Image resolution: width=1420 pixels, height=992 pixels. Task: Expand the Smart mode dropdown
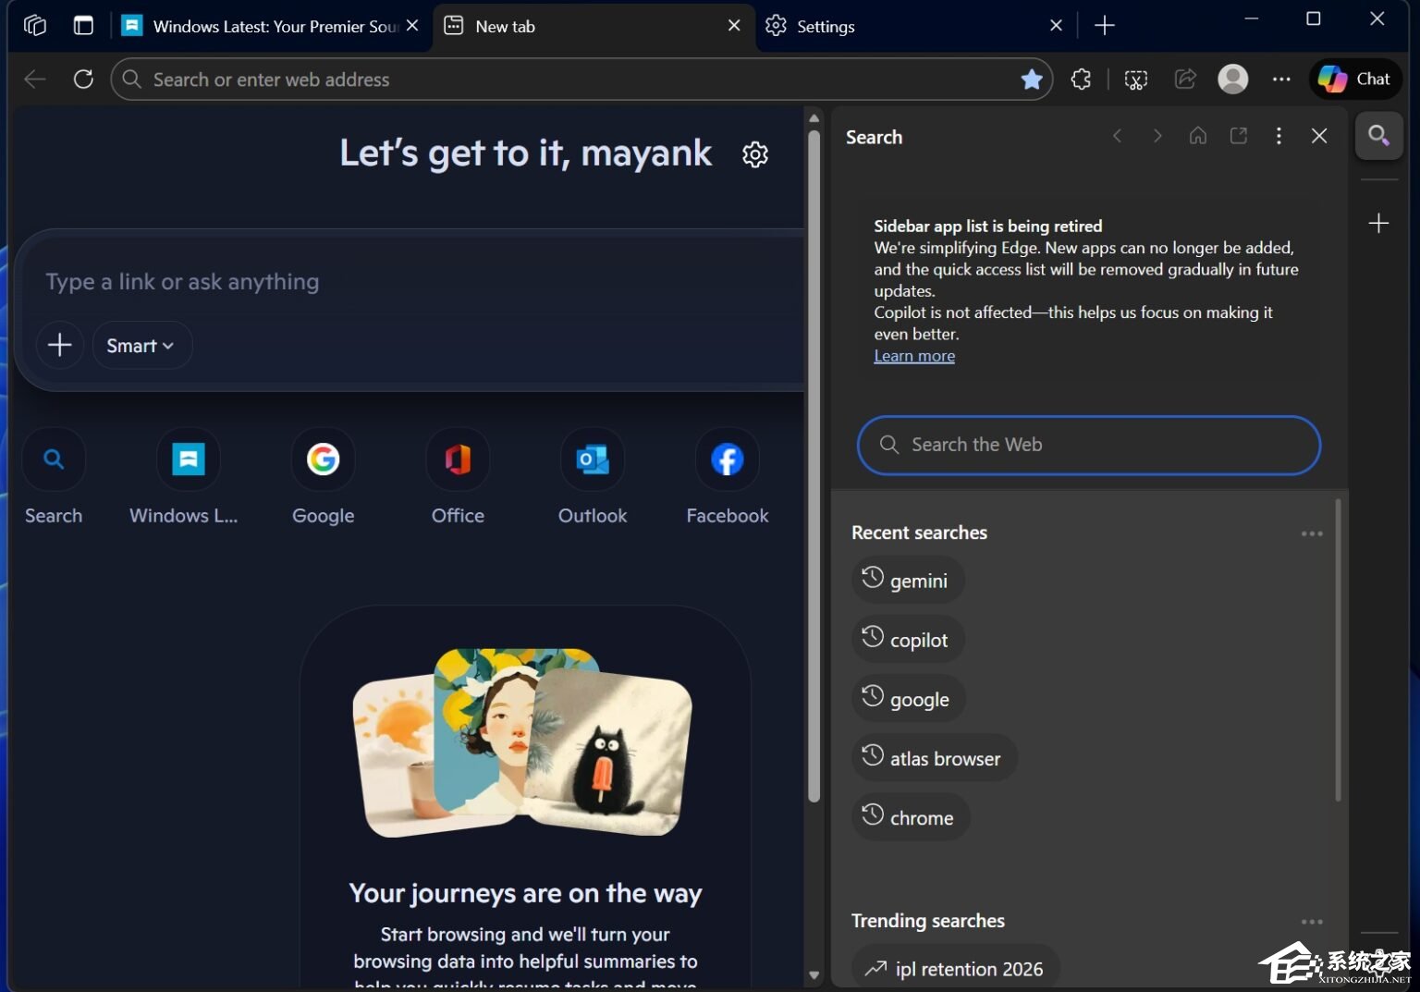(141, 345)
